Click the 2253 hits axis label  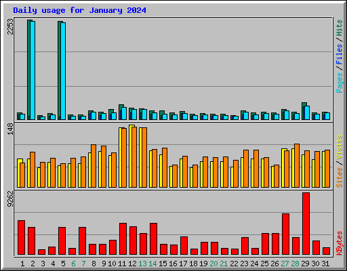coord(10,26)
